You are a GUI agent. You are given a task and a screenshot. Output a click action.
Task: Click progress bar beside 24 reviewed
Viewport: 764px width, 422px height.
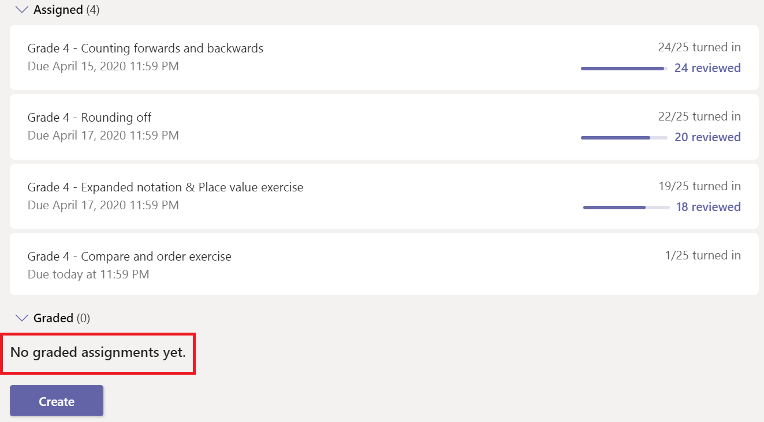click(x=624, y=69)
